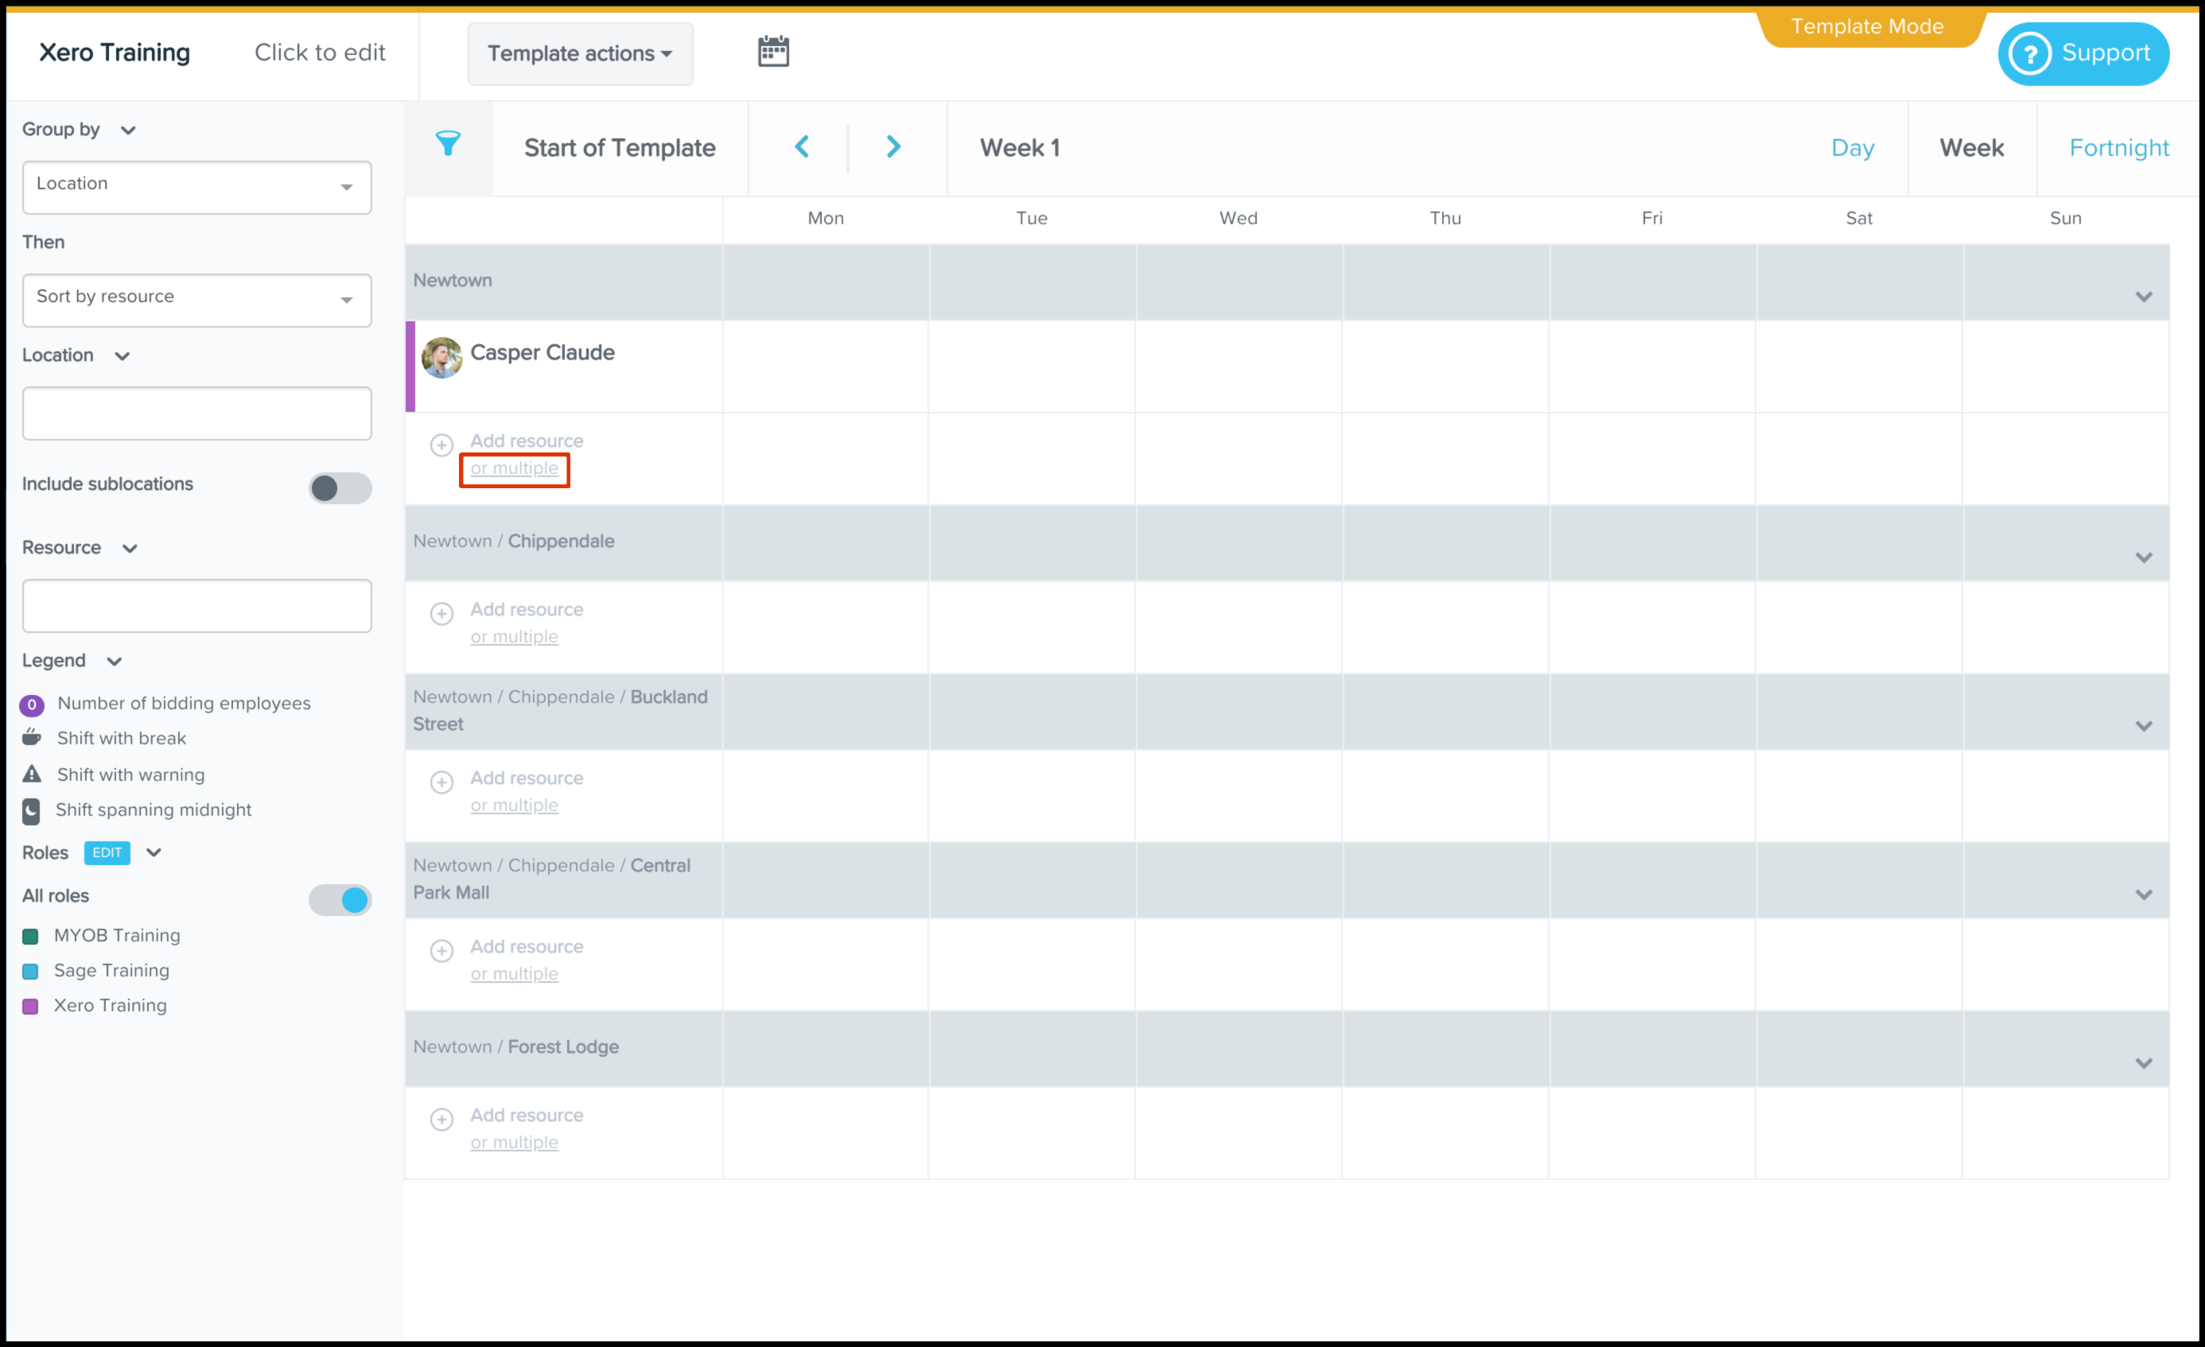Collapse the Newtown location group chevron
Screen dimensions: 2205x1347
(x=2143, y=297)
